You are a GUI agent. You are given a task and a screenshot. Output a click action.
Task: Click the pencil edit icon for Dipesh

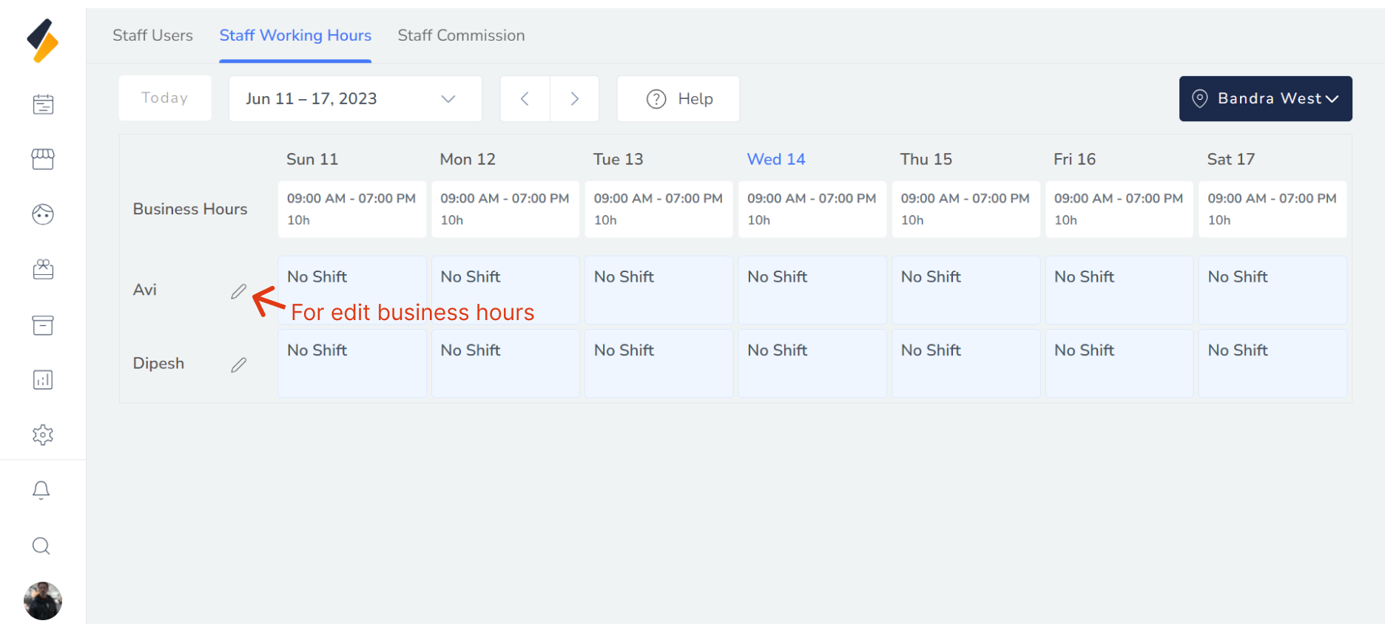tap(238, 364)
